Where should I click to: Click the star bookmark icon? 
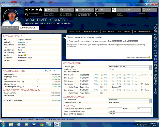pos(37,10)
